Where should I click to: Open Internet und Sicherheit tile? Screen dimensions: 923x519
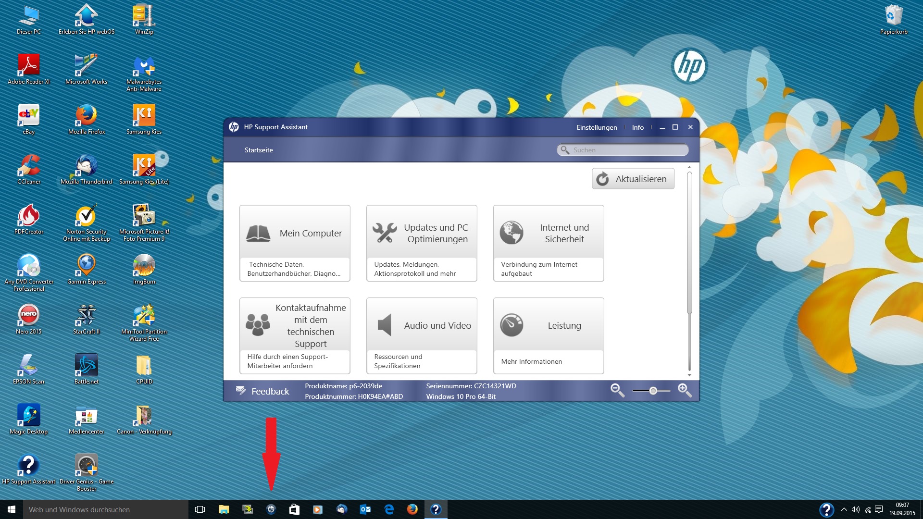549,243
